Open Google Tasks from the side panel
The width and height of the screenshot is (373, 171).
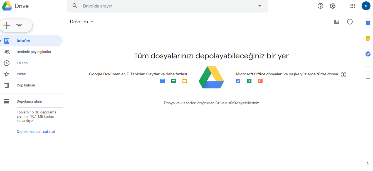tap(368, 54)
